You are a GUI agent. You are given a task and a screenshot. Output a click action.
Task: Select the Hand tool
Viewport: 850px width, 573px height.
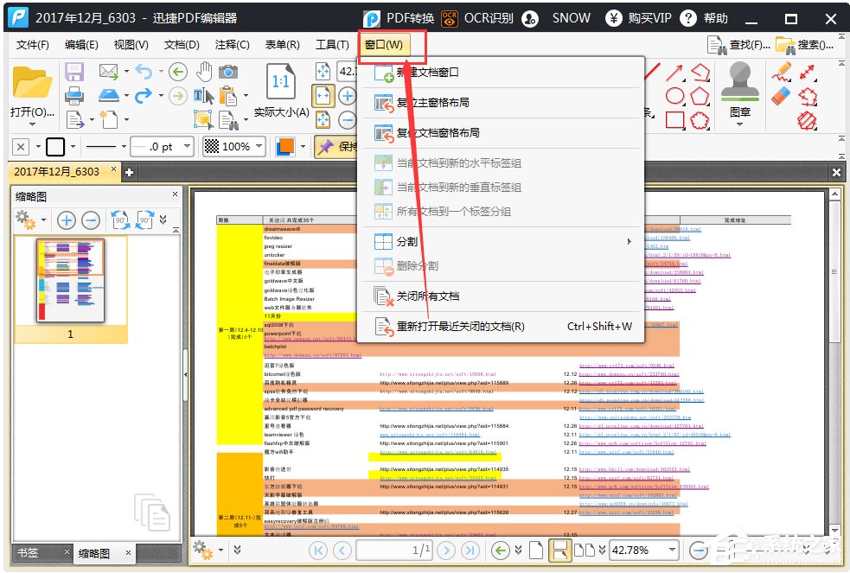[204, 72]
